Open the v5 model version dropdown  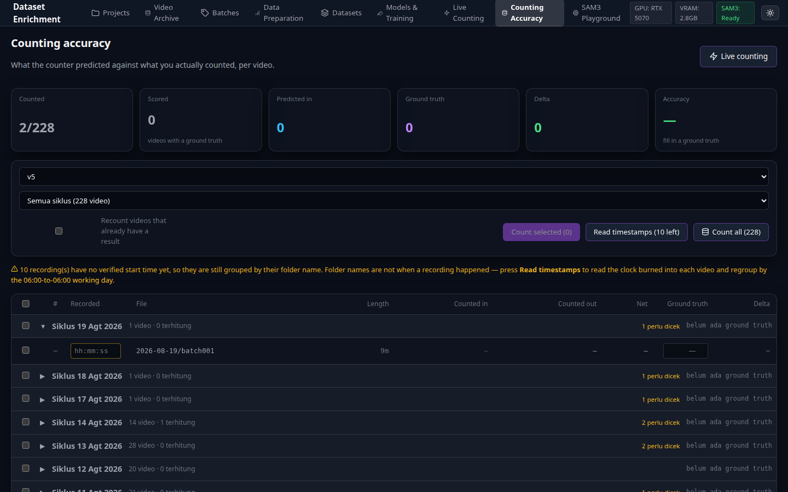394,177
